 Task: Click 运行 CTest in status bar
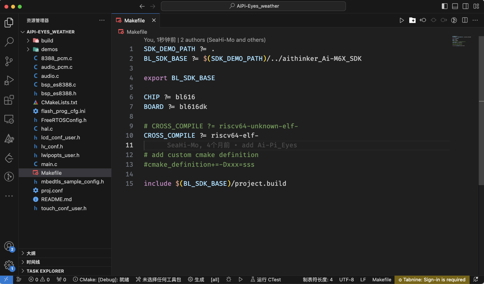(x=266, y=280)
